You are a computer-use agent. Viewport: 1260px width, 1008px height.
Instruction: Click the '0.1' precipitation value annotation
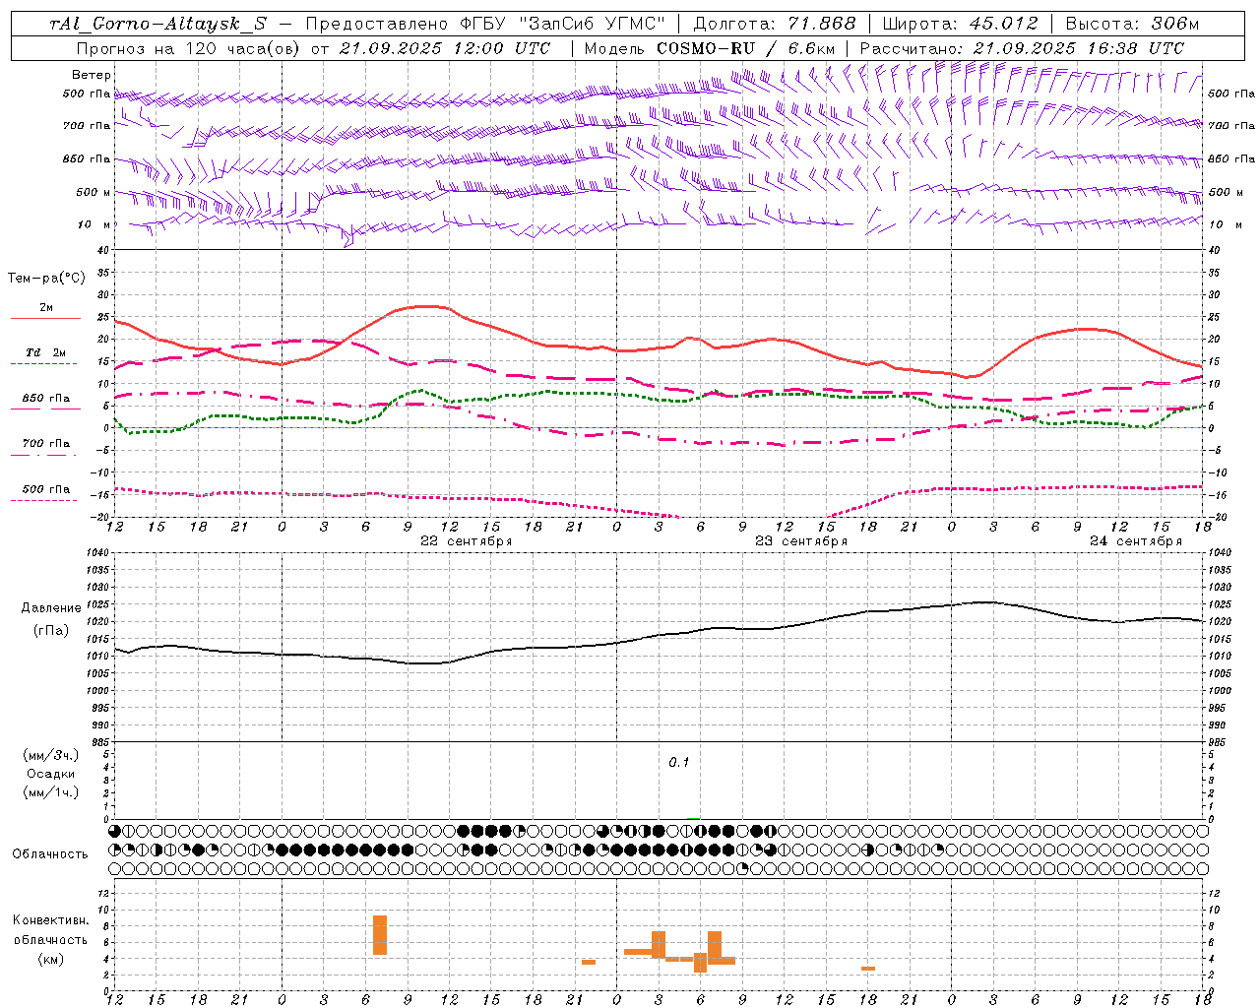click(679, 763)
